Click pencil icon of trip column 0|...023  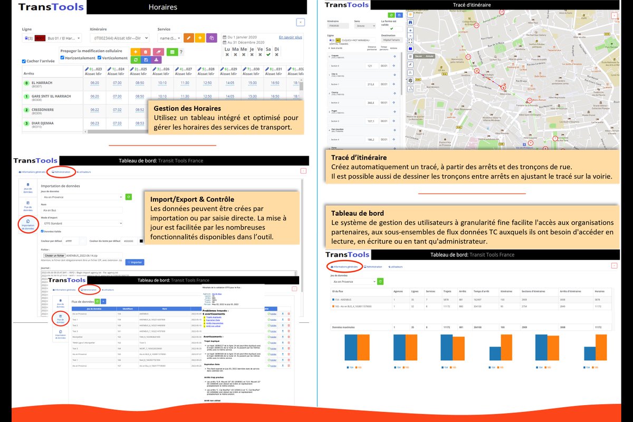pos(87,69)
